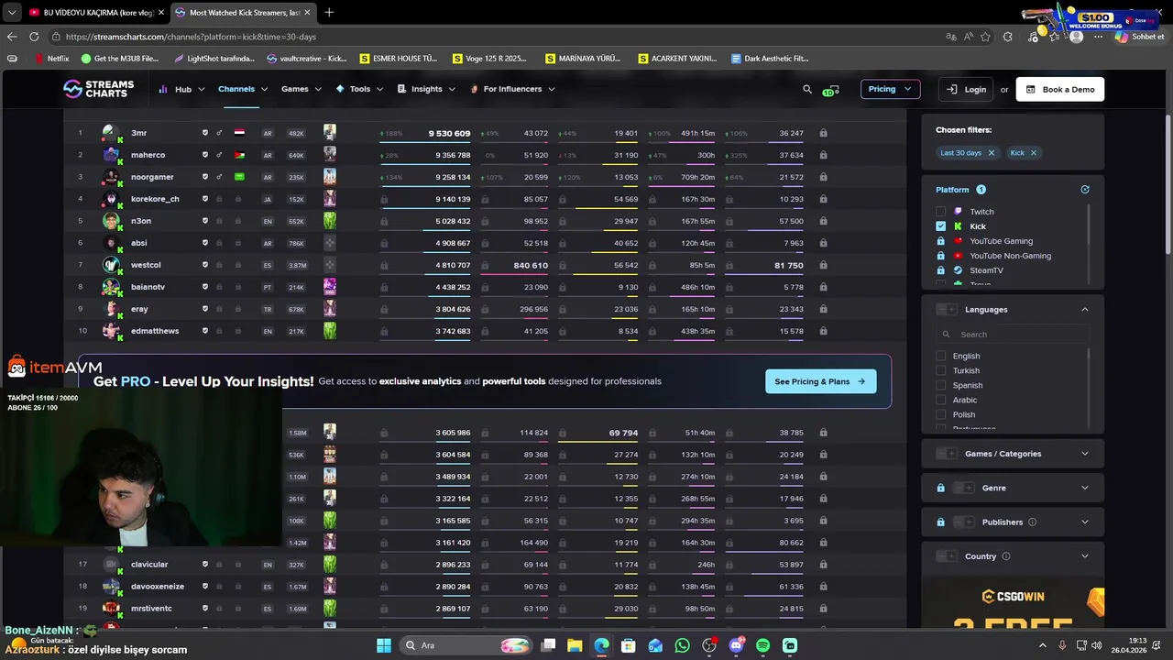
Task: Open Spotify from taskbar
Action: click(x=762, y=645)
